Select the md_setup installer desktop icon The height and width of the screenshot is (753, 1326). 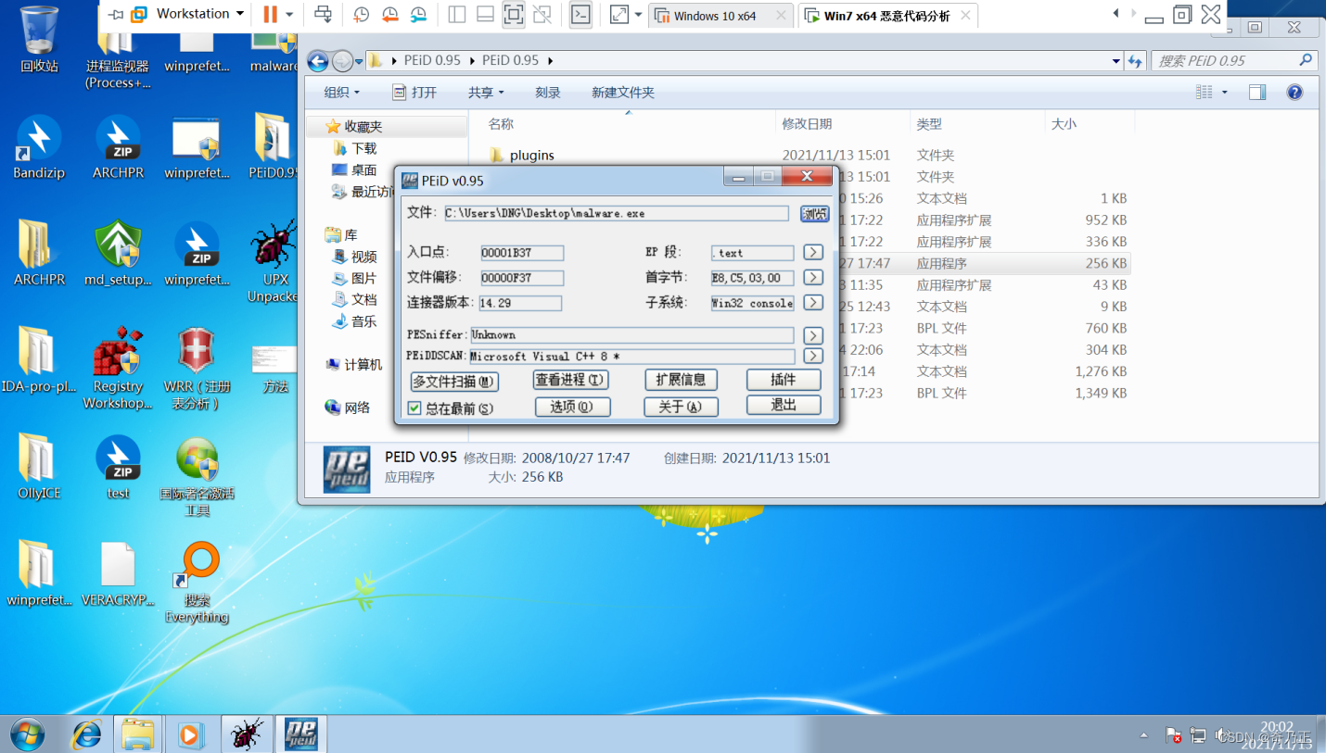tap(118, 253)
